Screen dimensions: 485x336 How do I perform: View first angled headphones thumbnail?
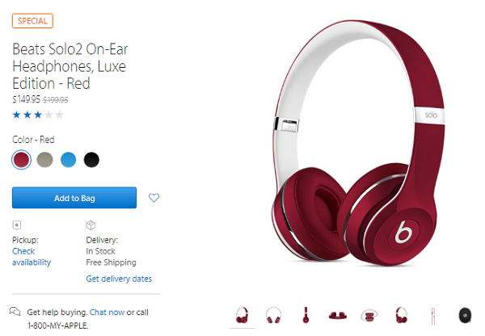(242, 314)
